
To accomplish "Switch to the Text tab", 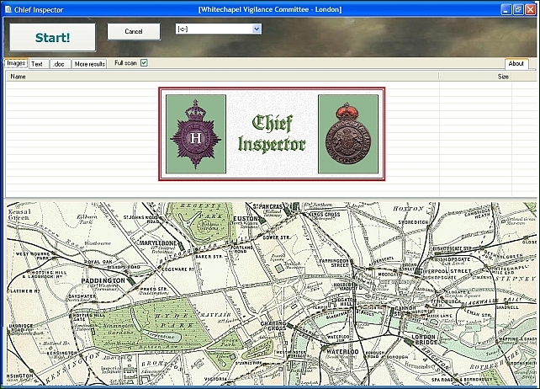I will pyautogui.click(x=37, y=64).
